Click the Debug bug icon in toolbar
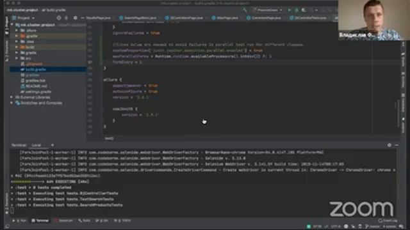 (x=297, y=10)
